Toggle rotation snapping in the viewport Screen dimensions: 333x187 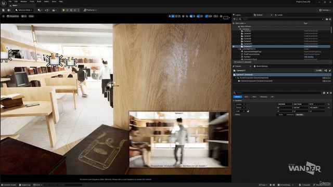[x=198, y=16]
